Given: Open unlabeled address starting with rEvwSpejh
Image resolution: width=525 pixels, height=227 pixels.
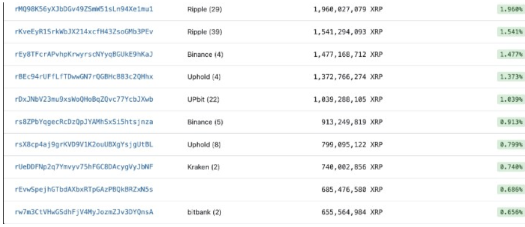Looking at the screenshot, I should coord(84,189).
